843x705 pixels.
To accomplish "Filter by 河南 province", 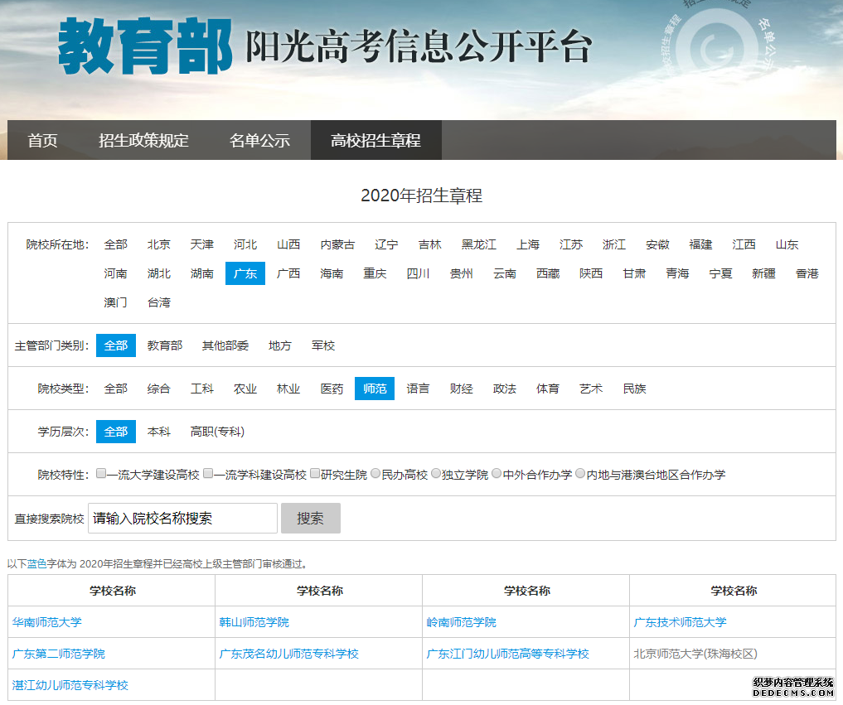I will click(x=115, y=273).
